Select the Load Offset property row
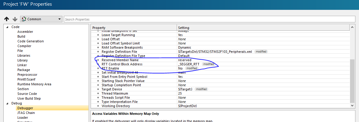 coord(111,39)
